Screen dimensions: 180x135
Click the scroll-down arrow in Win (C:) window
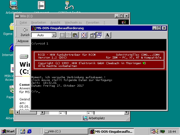pos(127,112)
